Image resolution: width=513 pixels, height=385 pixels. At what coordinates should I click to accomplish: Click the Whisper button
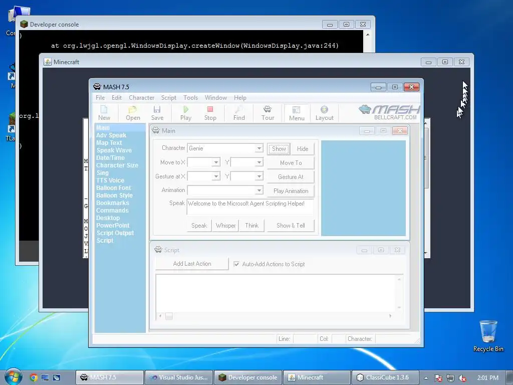225,225
